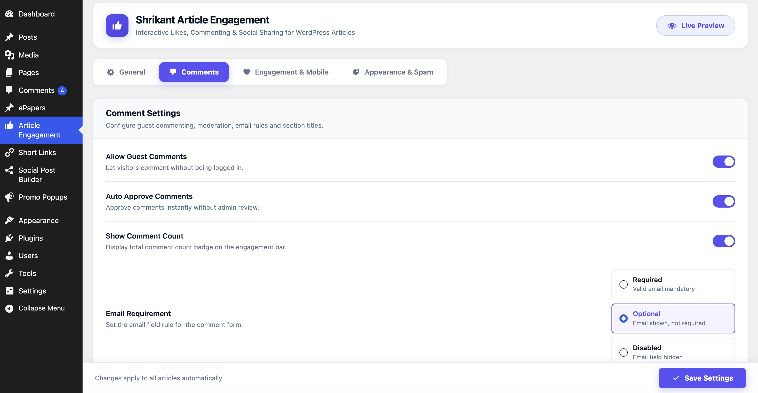This screenshot has height=393, width=758.
Task: Click the Pages sidebar icon
Action: [9, 72]
